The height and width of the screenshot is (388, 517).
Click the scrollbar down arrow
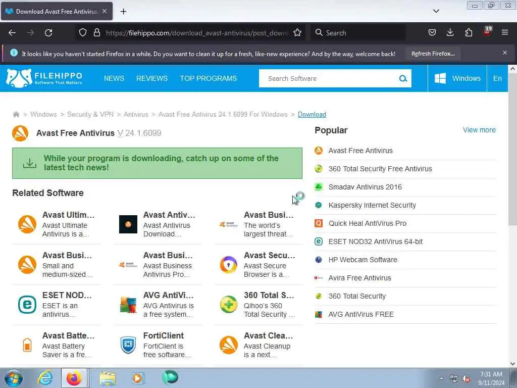click(x=512, y=364)
